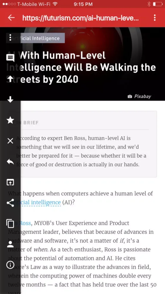Open the three-dot overflow menu in header
165x294 pixels.
click(x=154, y=18)
